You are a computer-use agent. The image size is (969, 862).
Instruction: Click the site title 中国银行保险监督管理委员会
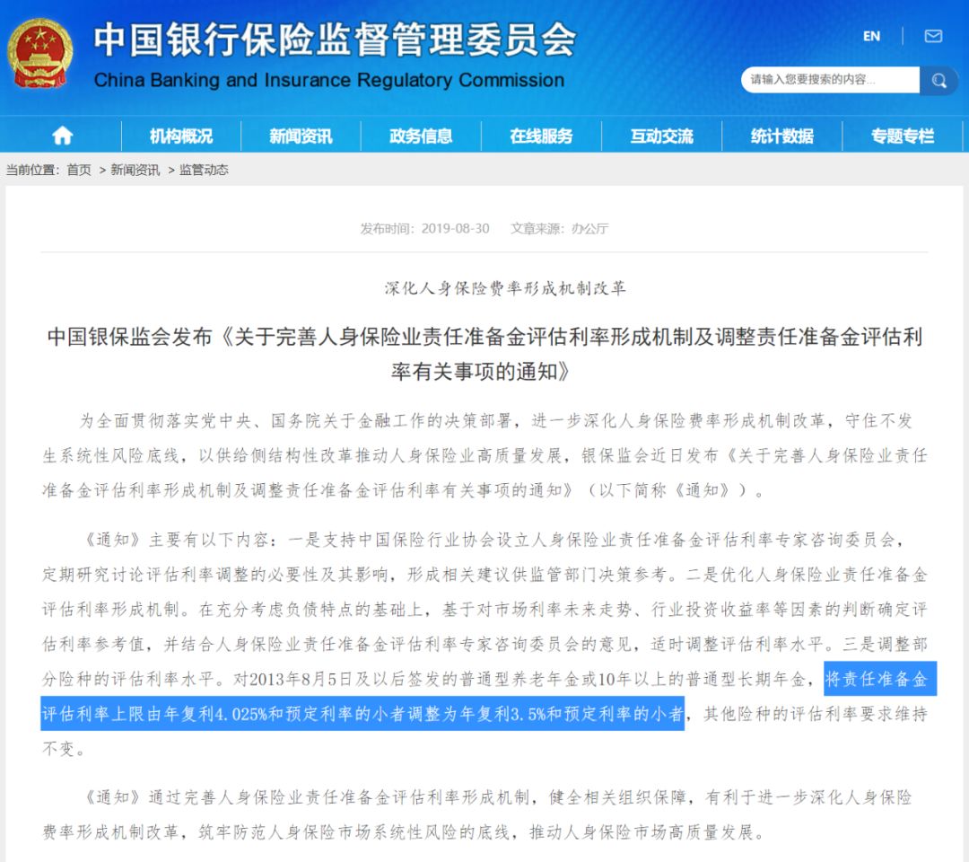[x=335, y=40]
